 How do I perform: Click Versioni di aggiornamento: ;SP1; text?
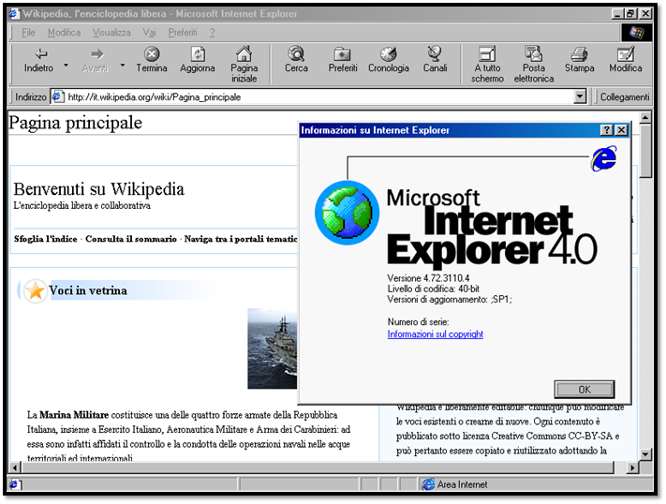click(450, 300)
